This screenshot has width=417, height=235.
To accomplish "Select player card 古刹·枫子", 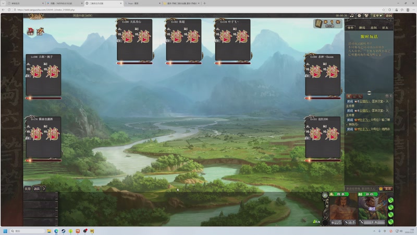I will 43,75.
